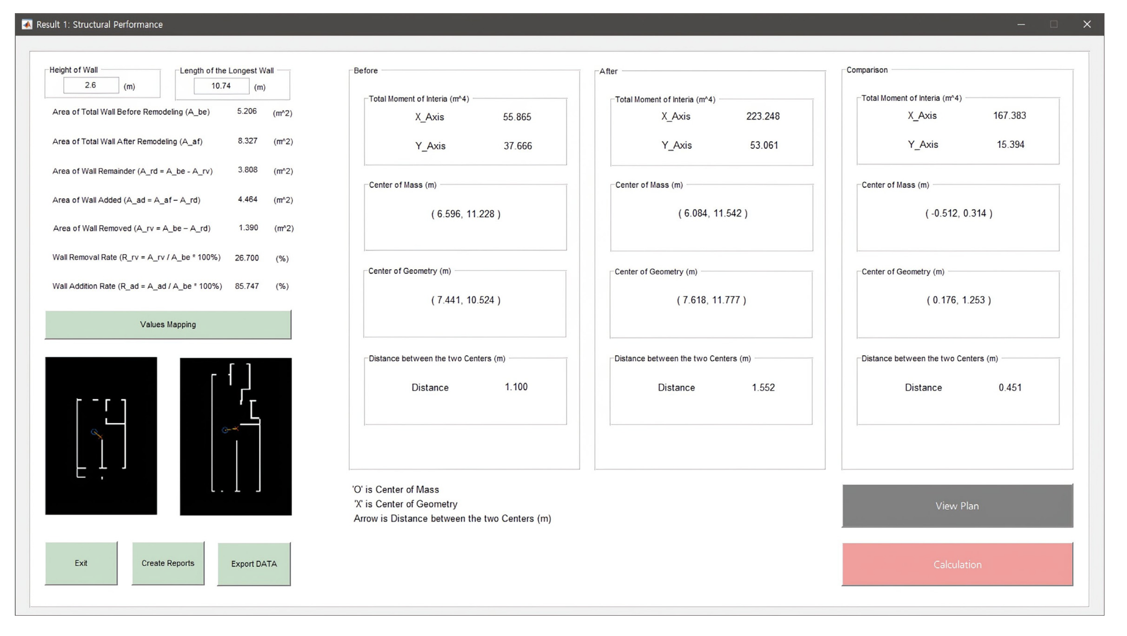This screenshot has height=636, width=1127.
Task: Click the Height of Wall input field
Action: click(91, 85)
